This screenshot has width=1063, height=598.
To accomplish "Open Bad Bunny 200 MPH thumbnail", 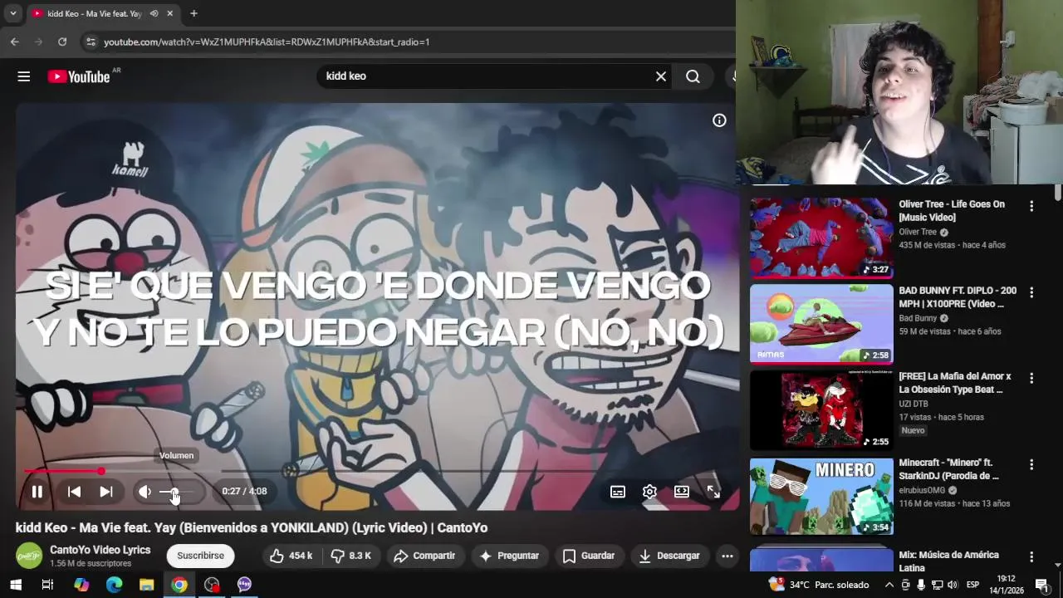I will [821, 324].
